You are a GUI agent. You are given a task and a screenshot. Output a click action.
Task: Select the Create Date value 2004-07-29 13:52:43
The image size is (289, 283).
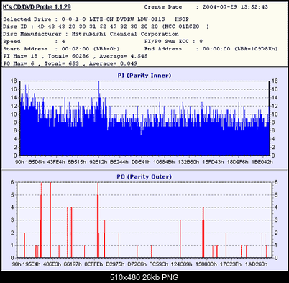tap(235, 7)
